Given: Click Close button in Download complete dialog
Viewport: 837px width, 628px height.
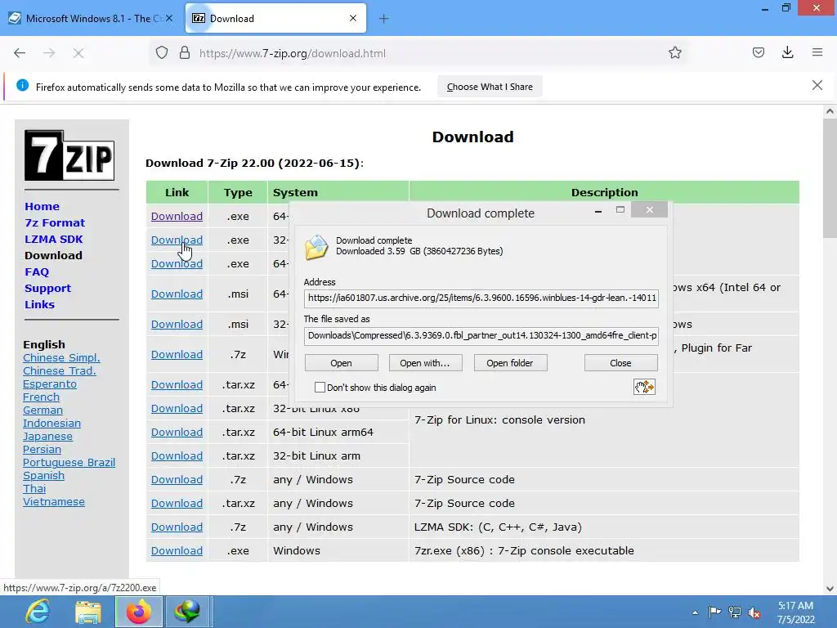Looking at the screenshot, I should [621, 363].
